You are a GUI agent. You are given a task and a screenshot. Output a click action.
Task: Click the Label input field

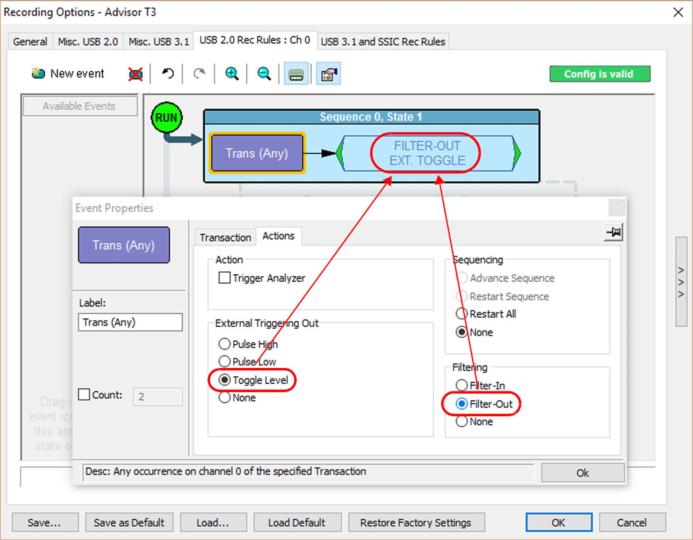click(x=130, y=322)
